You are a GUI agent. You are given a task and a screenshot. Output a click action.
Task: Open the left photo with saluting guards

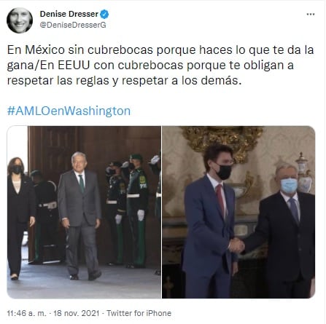(84, 212)
